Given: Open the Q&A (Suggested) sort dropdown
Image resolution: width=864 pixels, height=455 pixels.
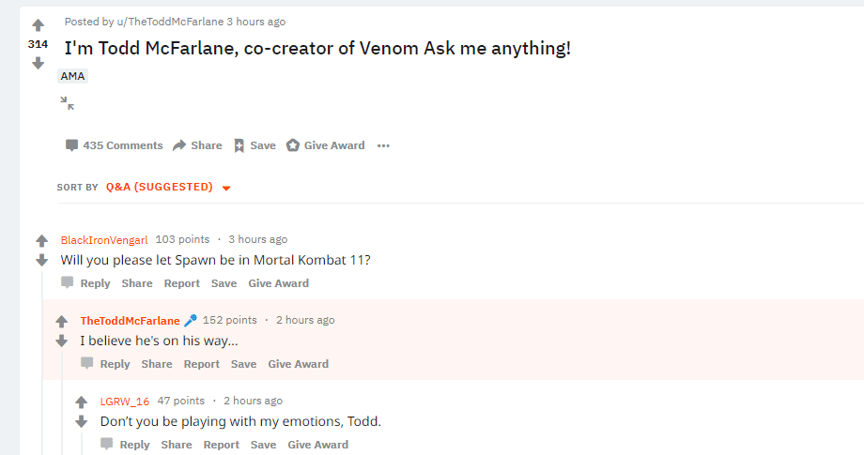Looking at the screenshot, I should [169, 187].
